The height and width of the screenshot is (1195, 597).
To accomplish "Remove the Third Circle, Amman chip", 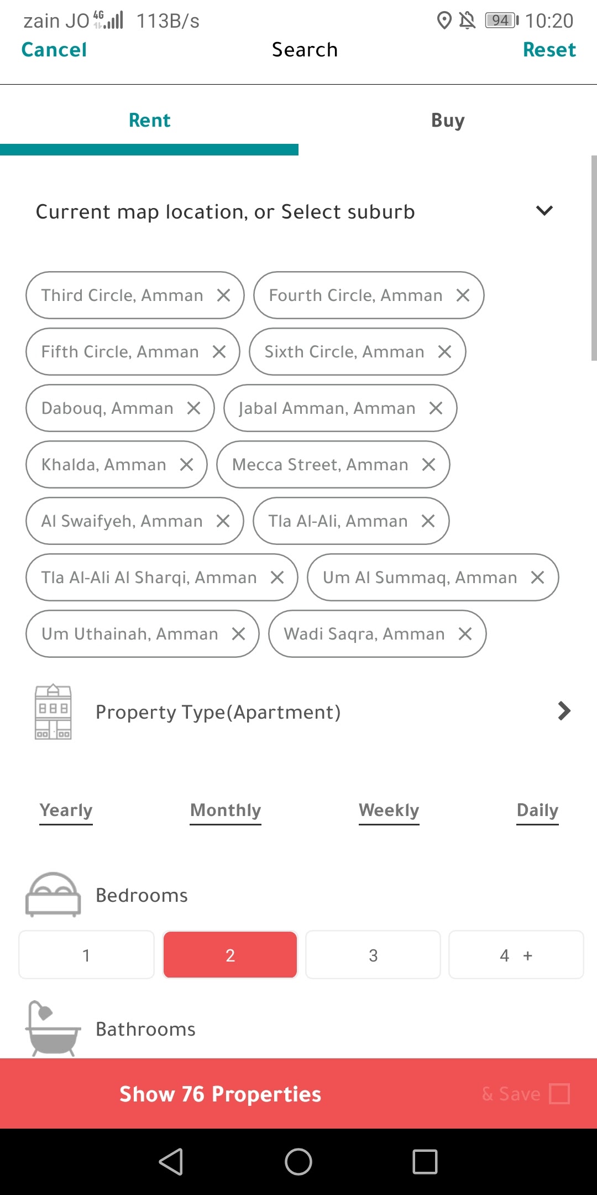I will click(x=223, y=295).
